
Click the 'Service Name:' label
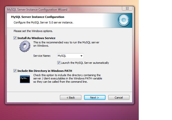(42, 56)
